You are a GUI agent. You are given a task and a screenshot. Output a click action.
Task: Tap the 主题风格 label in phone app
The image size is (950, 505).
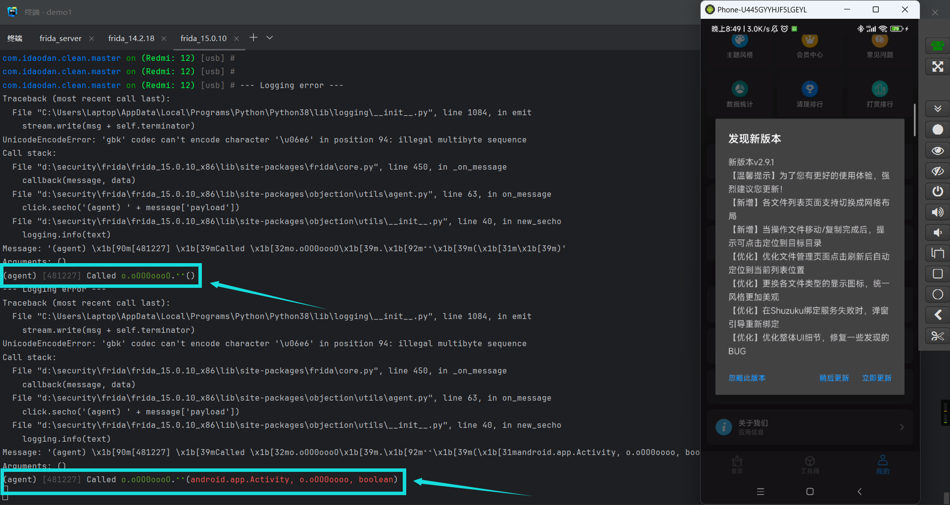tap(740, 55)
